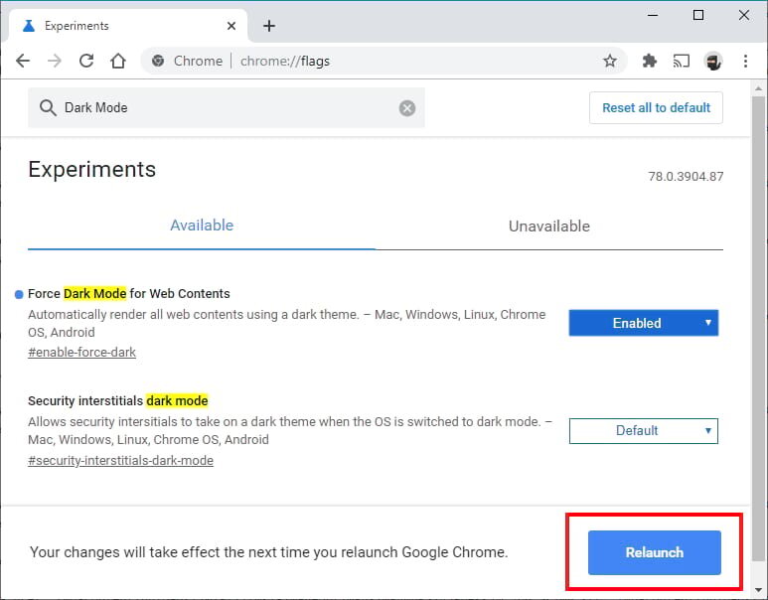
Task: Go back with the browser back arrow
Action: [23, 61]
